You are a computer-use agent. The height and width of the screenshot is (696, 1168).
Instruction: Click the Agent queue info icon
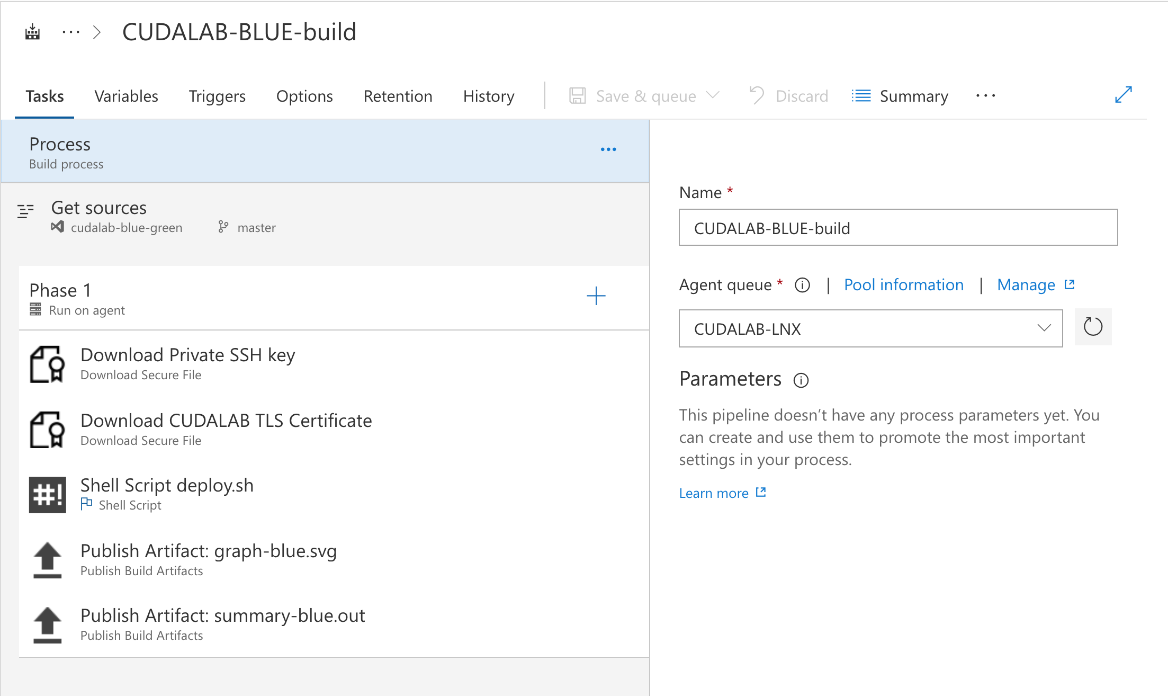tap(802, 285)
